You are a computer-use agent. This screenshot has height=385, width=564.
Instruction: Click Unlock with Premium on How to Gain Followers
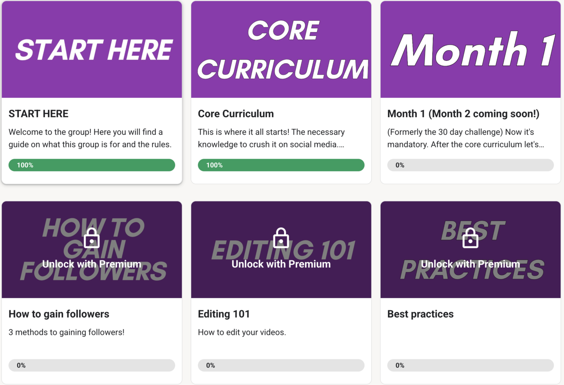92,264
